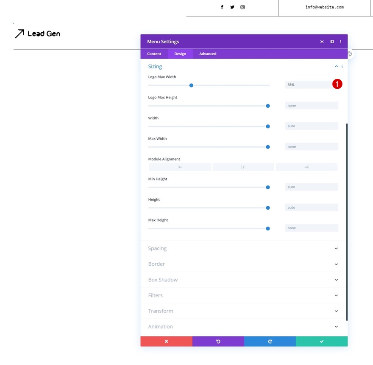Click the expand modal fullscreen icon
This screenshot has width=373, height=365.
[x=322, y=42]
